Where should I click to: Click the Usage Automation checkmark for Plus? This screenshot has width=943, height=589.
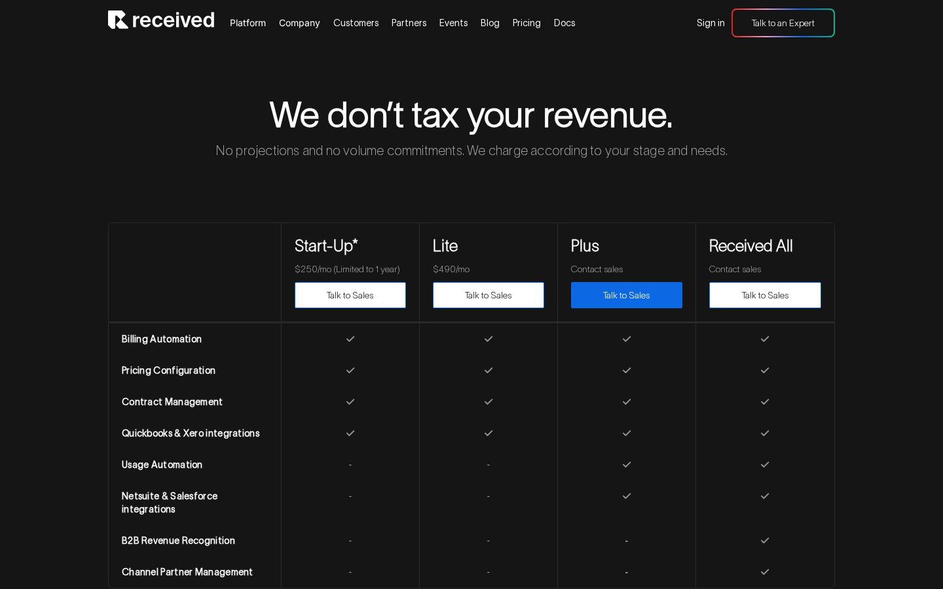coord(627,465)
